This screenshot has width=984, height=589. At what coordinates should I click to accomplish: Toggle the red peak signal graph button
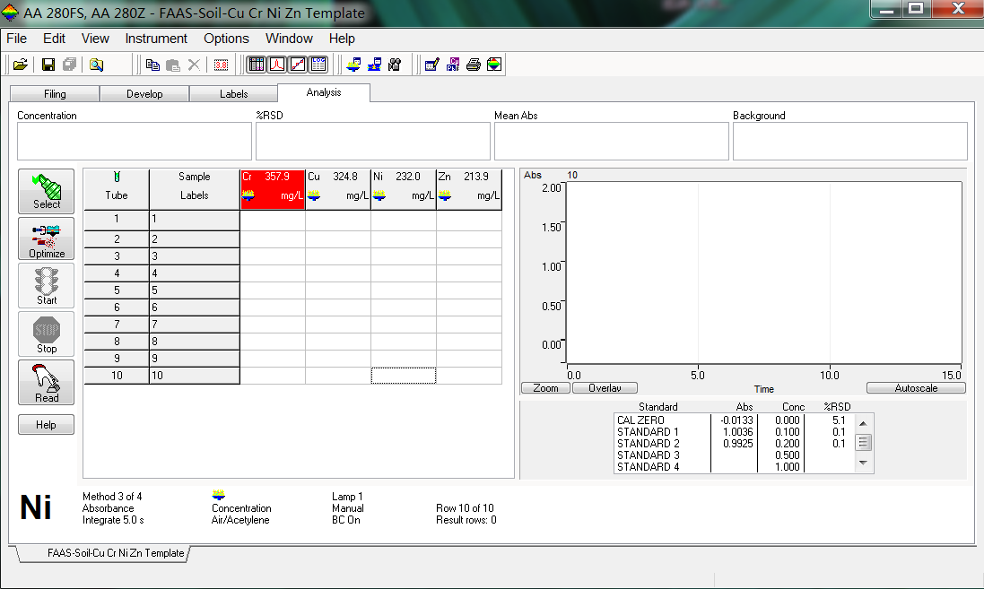(x=277, y=65)
